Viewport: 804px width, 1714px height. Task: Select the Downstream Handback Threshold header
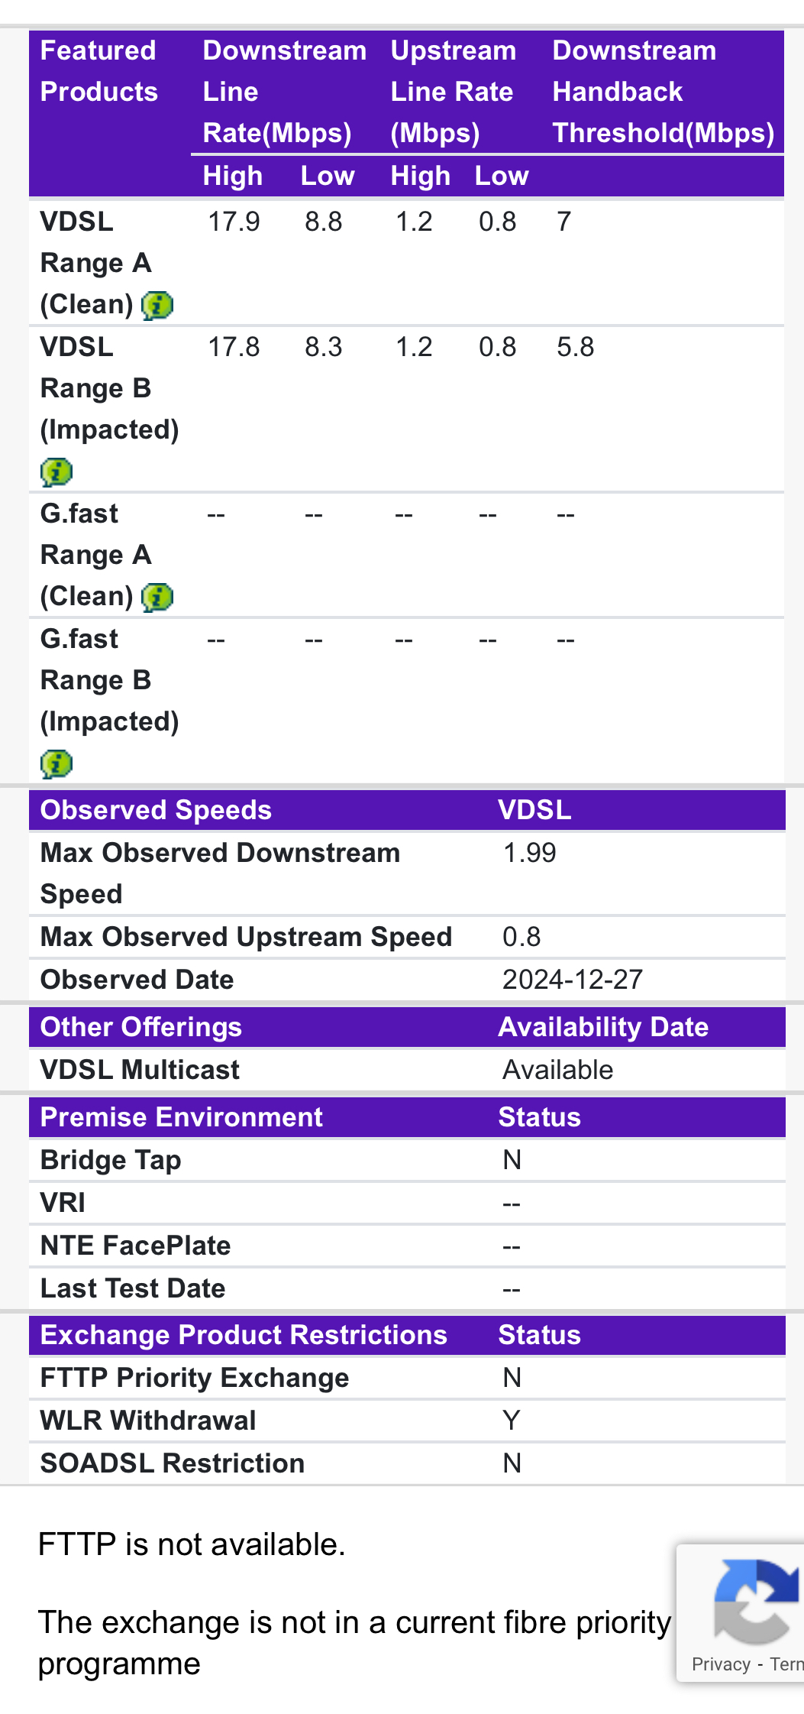[x=663, y=92]
